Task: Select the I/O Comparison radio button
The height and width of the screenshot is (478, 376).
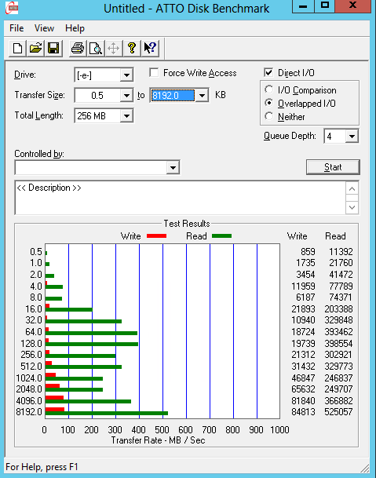Action: [269, 89]
